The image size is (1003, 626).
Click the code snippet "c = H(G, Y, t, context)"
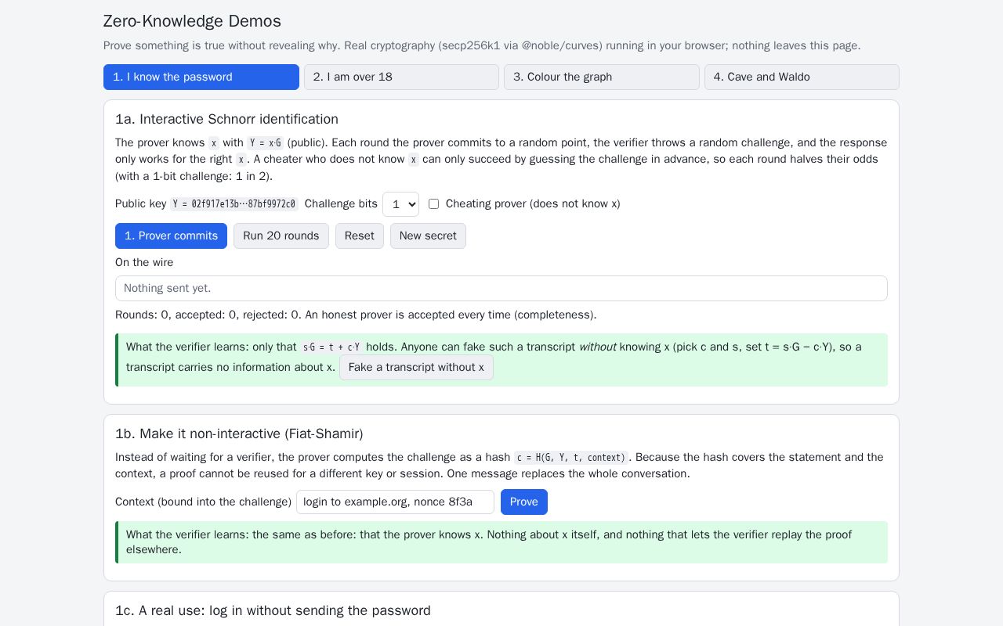571,458
